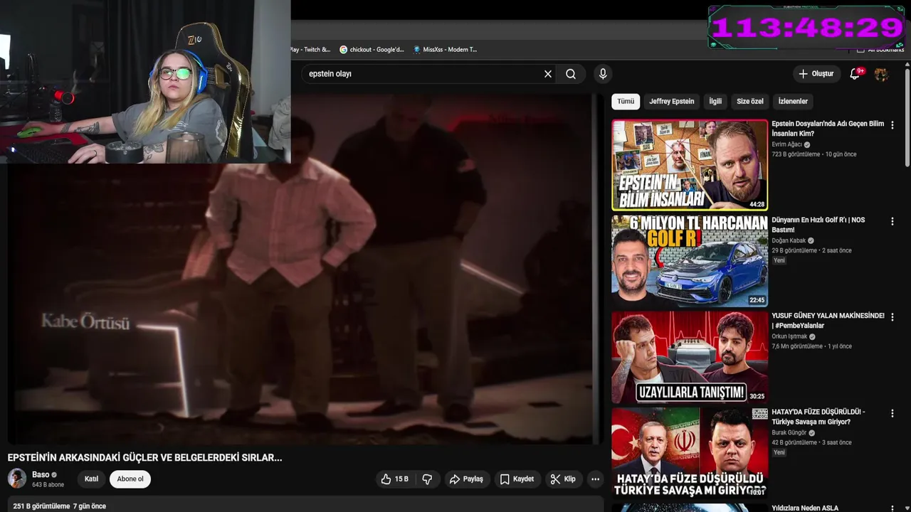The height and width of the screenshot is (512, 911).
Task: Open Doğan Kabak channel name
Action: pyautogui.click(x=789, y=240)
